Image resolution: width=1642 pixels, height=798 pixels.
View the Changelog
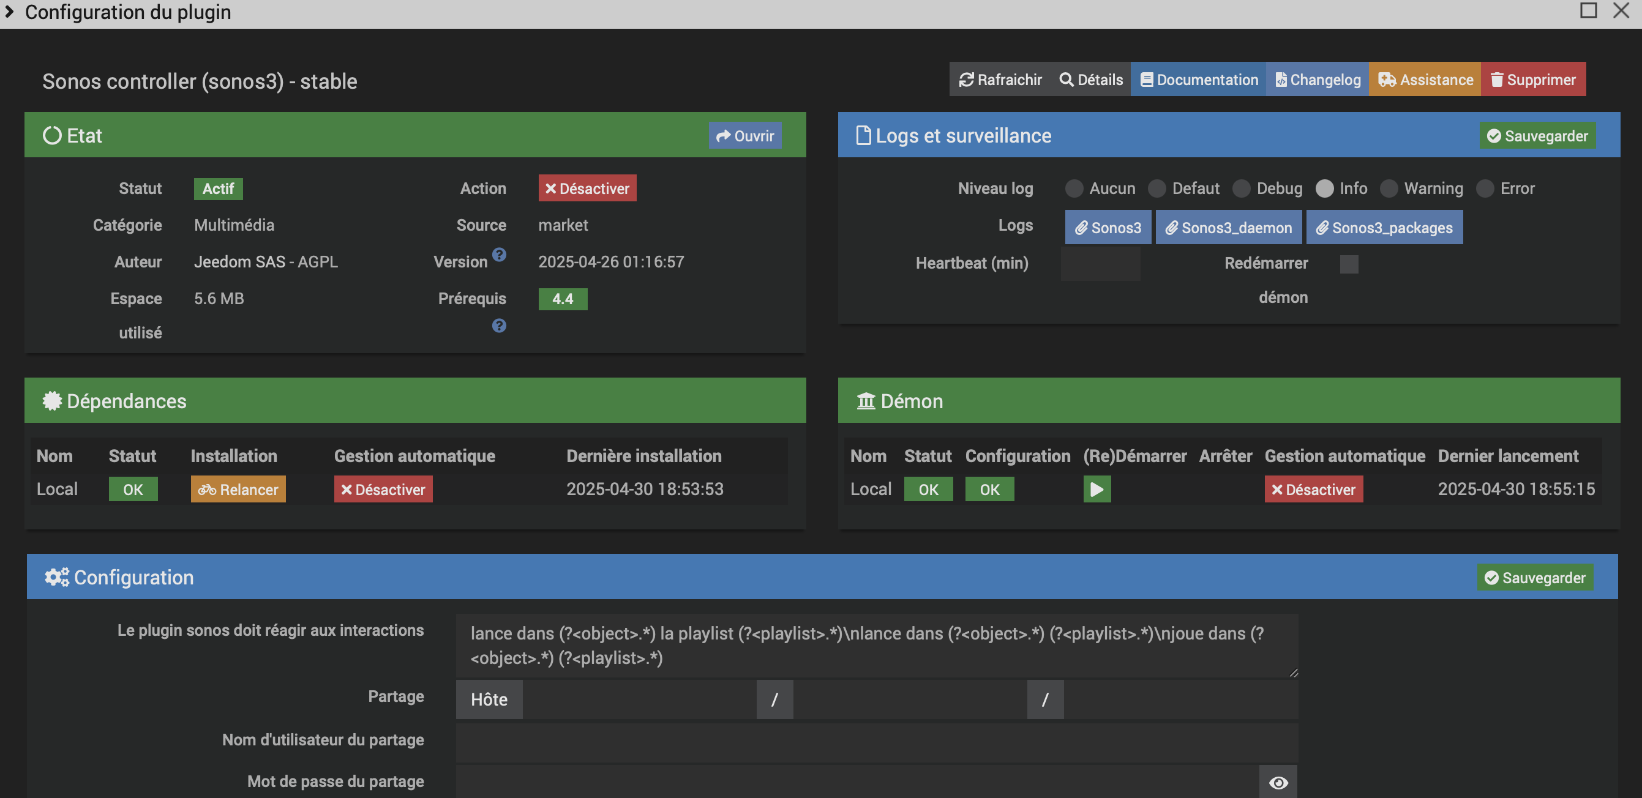[x=1318, y=80]
